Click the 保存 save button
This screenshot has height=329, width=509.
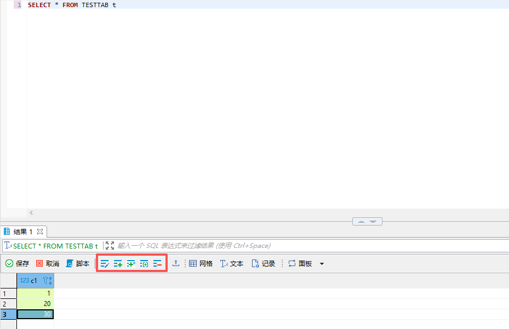pos(18,263)
